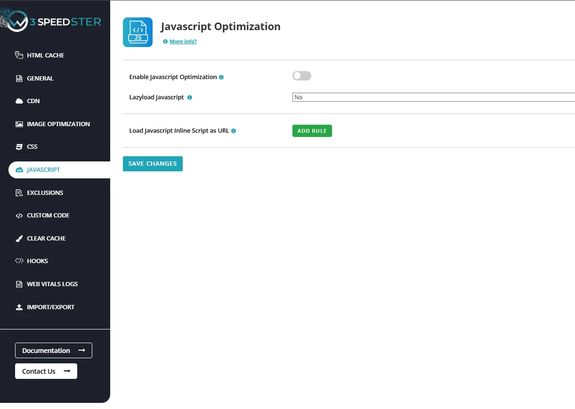Click the Clear Cache brush icon
This screenshot has height=409, width=575.
(x=19, y=239)
